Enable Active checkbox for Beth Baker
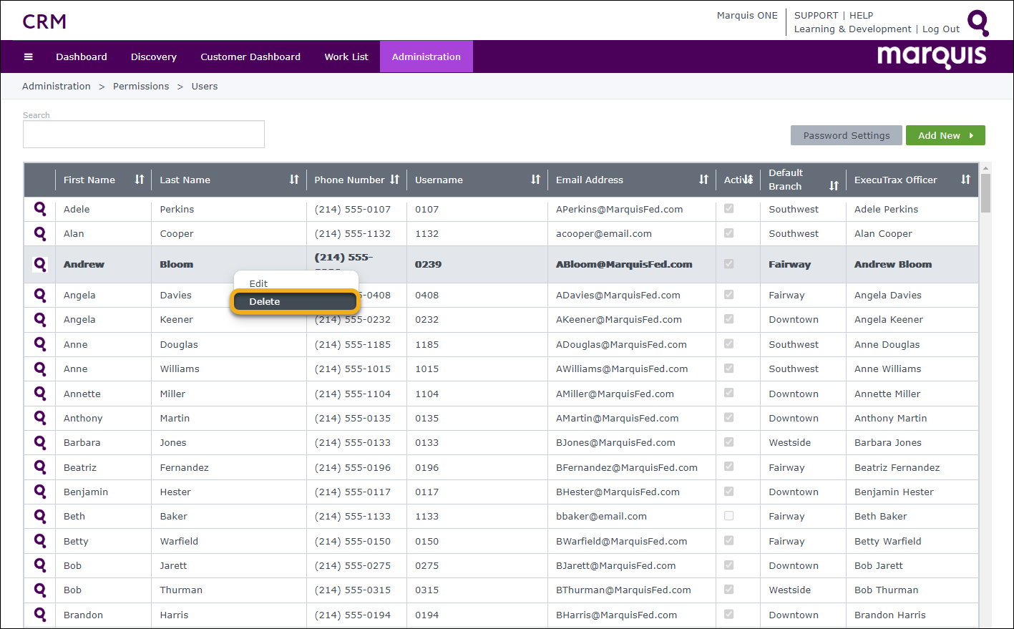 [x=728, y=515]
